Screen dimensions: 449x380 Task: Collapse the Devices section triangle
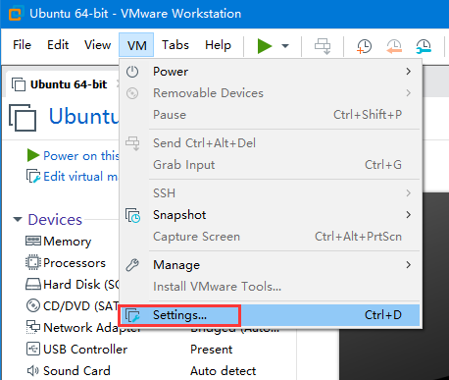(18, 219)
